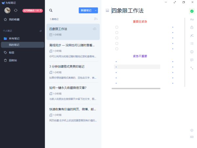Click the sort notes list icon
Viewport: 197px width, 148px height.
pos(96,19)
